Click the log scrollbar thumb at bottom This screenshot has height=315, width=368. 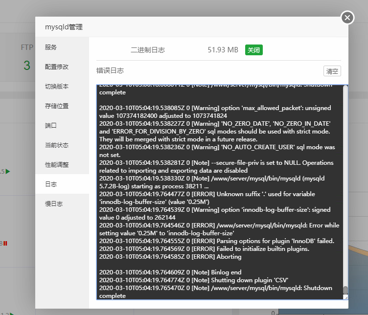(345, 290)
